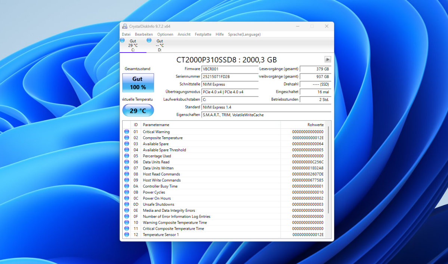Open the Festplatte menu
The width and height of the screenshot is (448, 264).
click(x=203, y=34)
